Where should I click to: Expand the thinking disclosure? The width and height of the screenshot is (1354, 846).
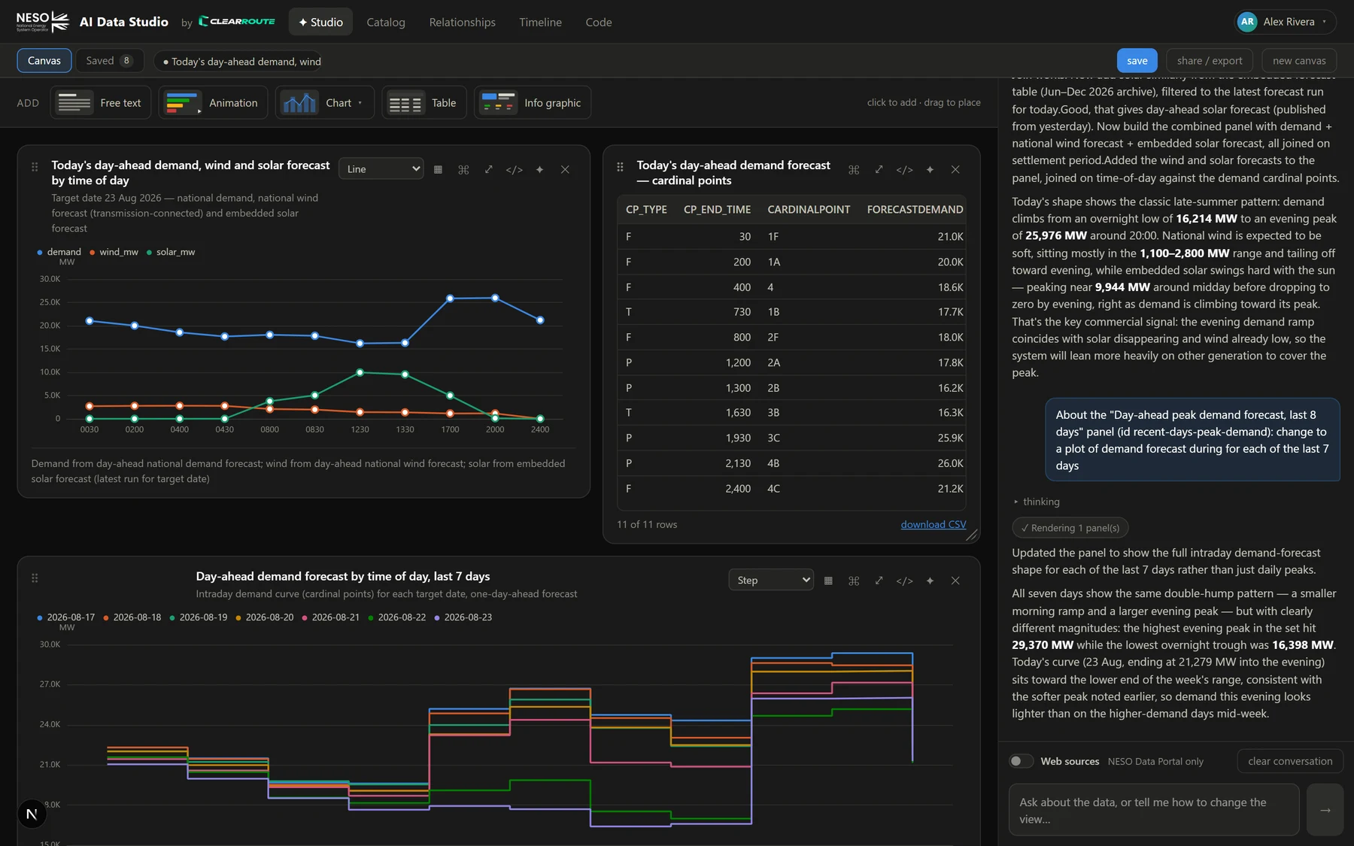1037,502
